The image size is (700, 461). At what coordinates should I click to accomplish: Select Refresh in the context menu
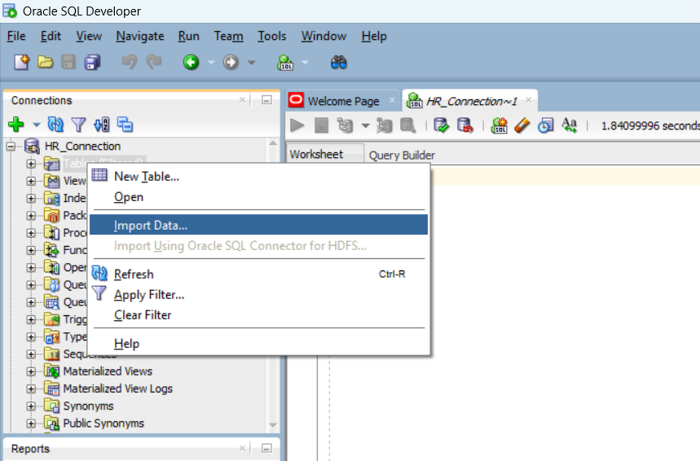(258, 274)
